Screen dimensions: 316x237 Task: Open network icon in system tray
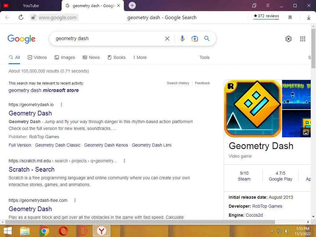280,231
